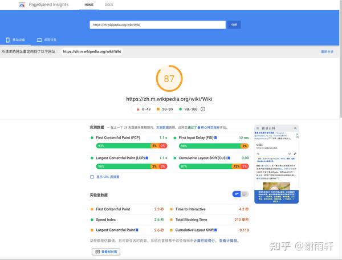The image size is (342, 260).
Task: Click the bookmark icon next to First Input Delay (FID)
Action: click(x=215, y=137)
